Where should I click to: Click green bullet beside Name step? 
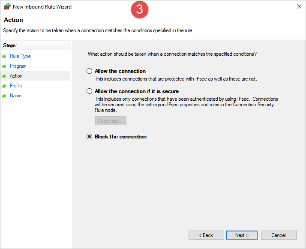point(4,96)
